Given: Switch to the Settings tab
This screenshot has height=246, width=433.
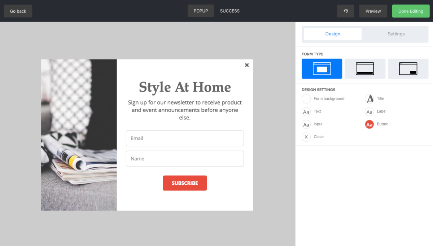Looking at the screenshot, I should point(396,34).
